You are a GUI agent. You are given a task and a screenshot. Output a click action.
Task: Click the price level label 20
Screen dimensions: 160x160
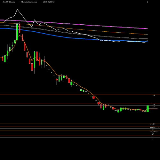(153, 95)
